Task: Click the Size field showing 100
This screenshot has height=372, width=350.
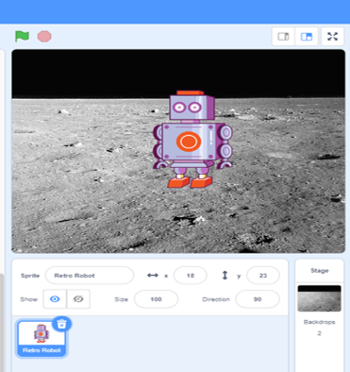Action: coord(156,299)
